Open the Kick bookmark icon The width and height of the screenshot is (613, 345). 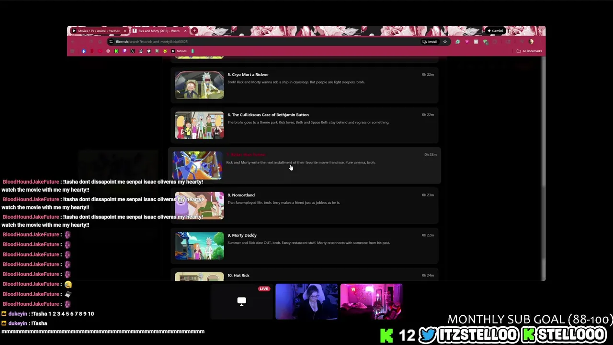(116, 51)
